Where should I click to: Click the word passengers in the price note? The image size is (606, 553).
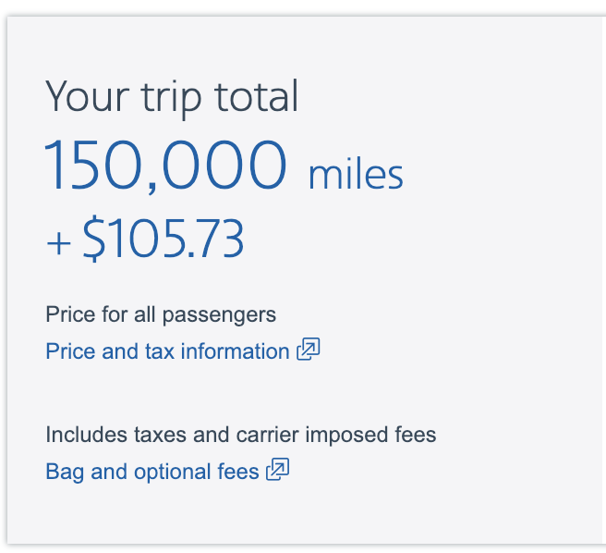tap(219, 315)
